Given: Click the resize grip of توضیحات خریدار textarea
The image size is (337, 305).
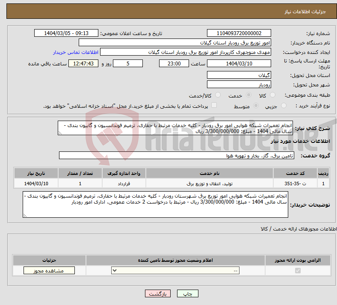Looking at the screenshot, I should click(25, 216).
